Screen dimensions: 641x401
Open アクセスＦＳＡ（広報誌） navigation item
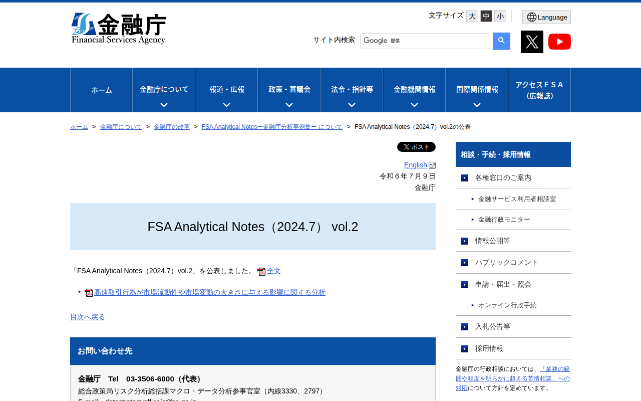click(539, 90)
